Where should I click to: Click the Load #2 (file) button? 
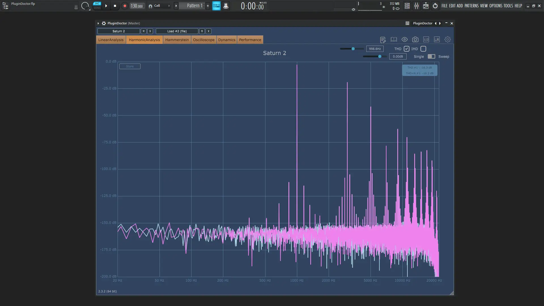point(177,31)
